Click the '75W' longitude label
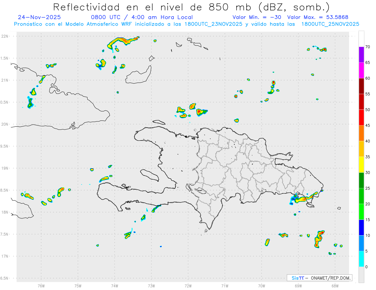This screenshot has height=290, width=376. (78, 286)
